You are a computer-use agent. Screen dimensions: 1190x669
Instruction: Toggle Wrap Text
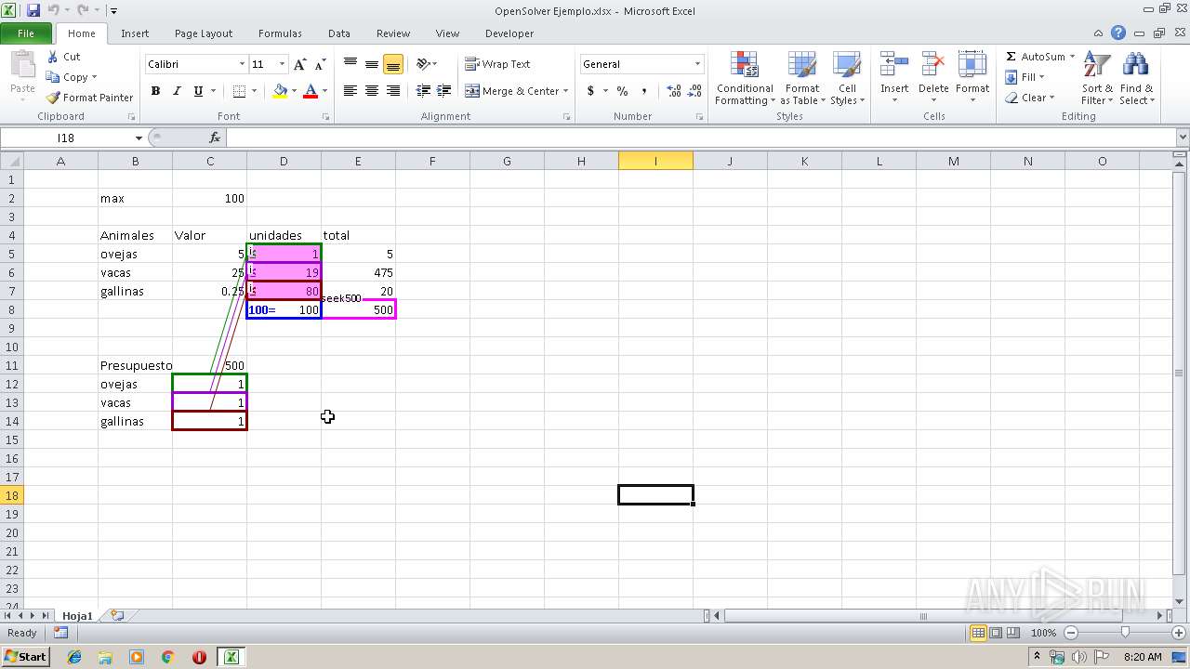tap(497, 64)
